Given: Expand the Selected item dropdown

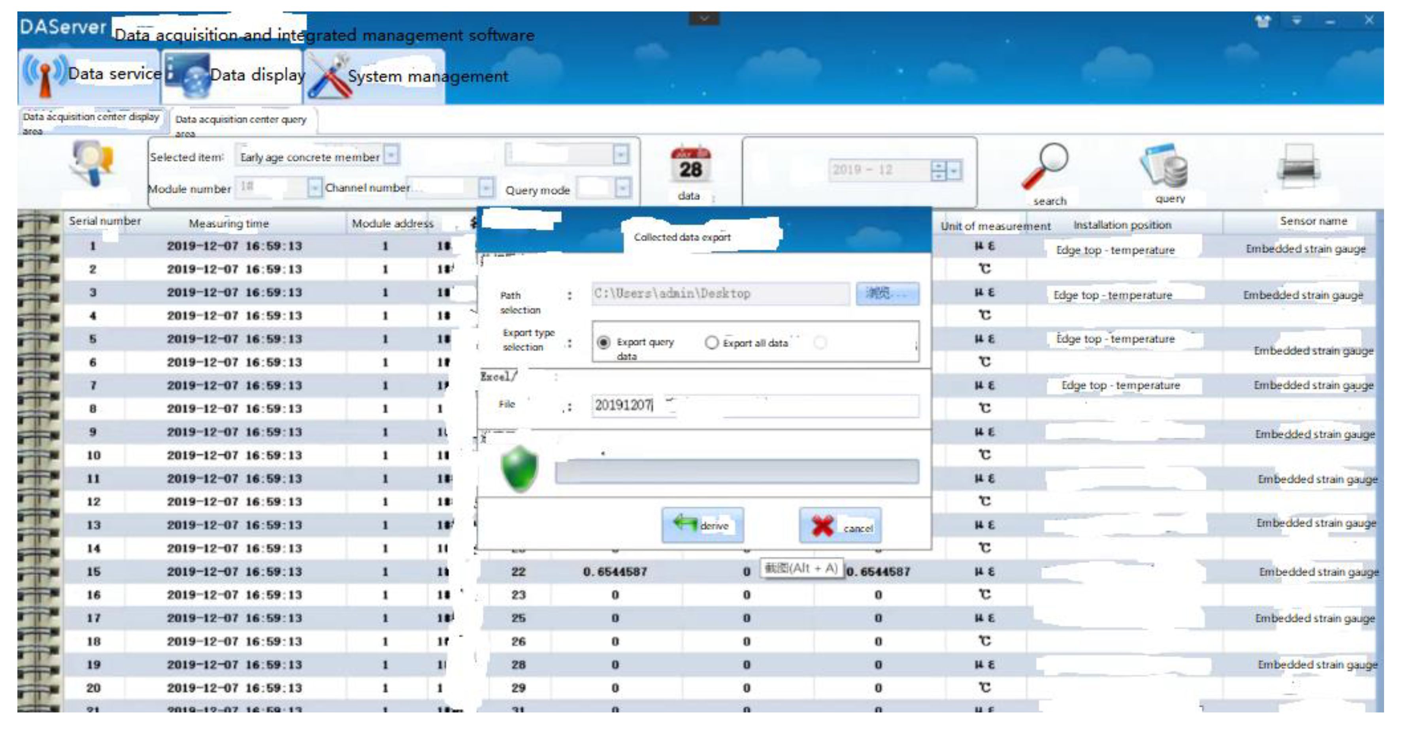Looking at the screenshot, I should 391,155.
